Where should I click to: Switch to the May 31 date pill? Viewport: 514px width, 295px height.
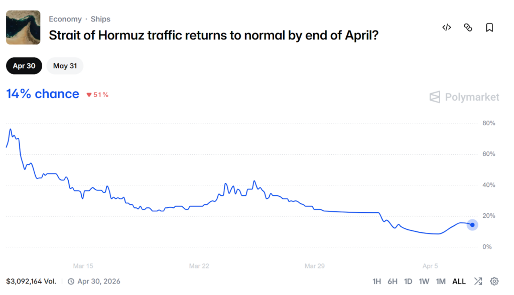(65, 66)
